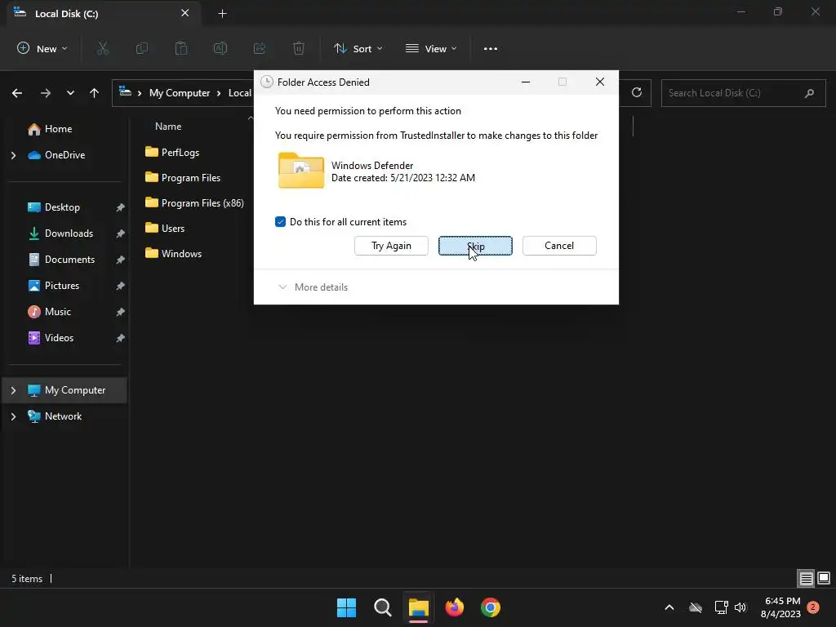Click chevron after My Computer in address bar

[x=219, y=93]
